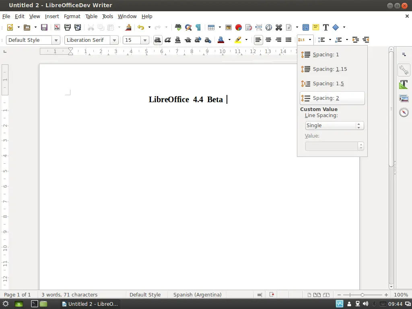Viewport: 412px width, 309px height.
Task: Toggle Superscript formatting
Action: coord(198,40)
